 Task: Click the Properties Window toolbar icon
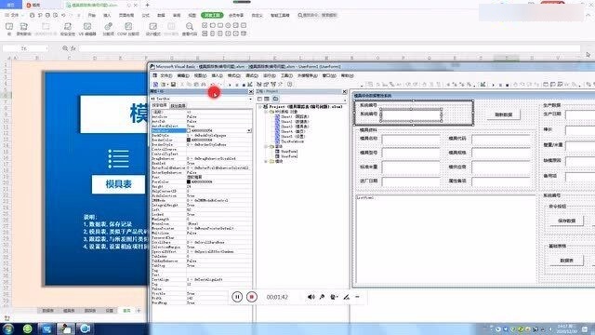pyautogui.click(x=266, y=85)
